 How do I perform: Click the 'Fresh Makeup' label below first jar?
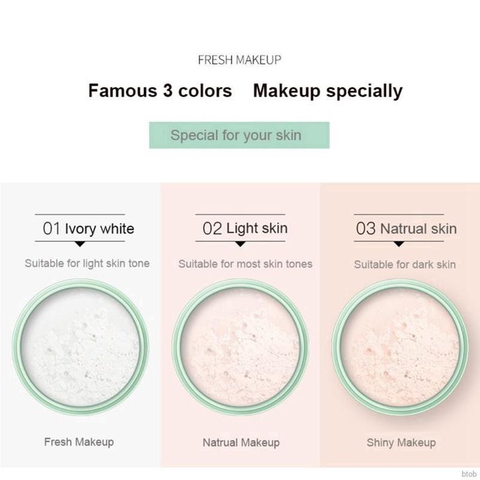79,442
